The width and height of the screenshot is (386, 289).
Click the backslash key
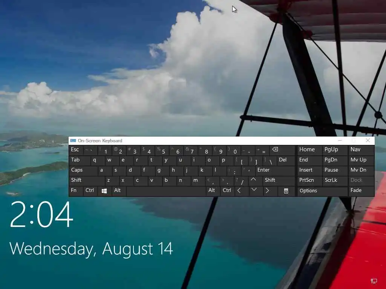coord(270,160)
